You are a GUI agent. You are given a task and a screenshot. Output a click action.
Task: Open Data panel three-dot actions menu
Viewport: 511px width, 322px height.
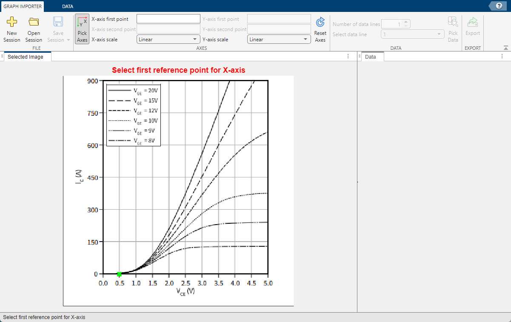coord(502,56)
